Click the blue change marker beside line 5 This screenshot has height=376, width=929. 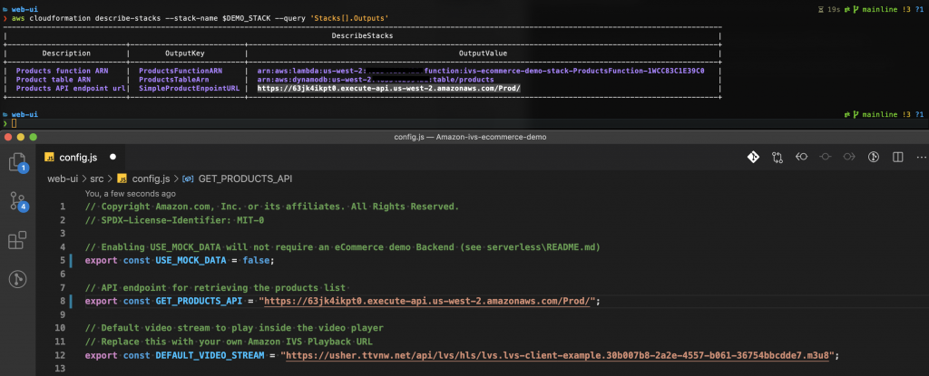coord(71,260)
